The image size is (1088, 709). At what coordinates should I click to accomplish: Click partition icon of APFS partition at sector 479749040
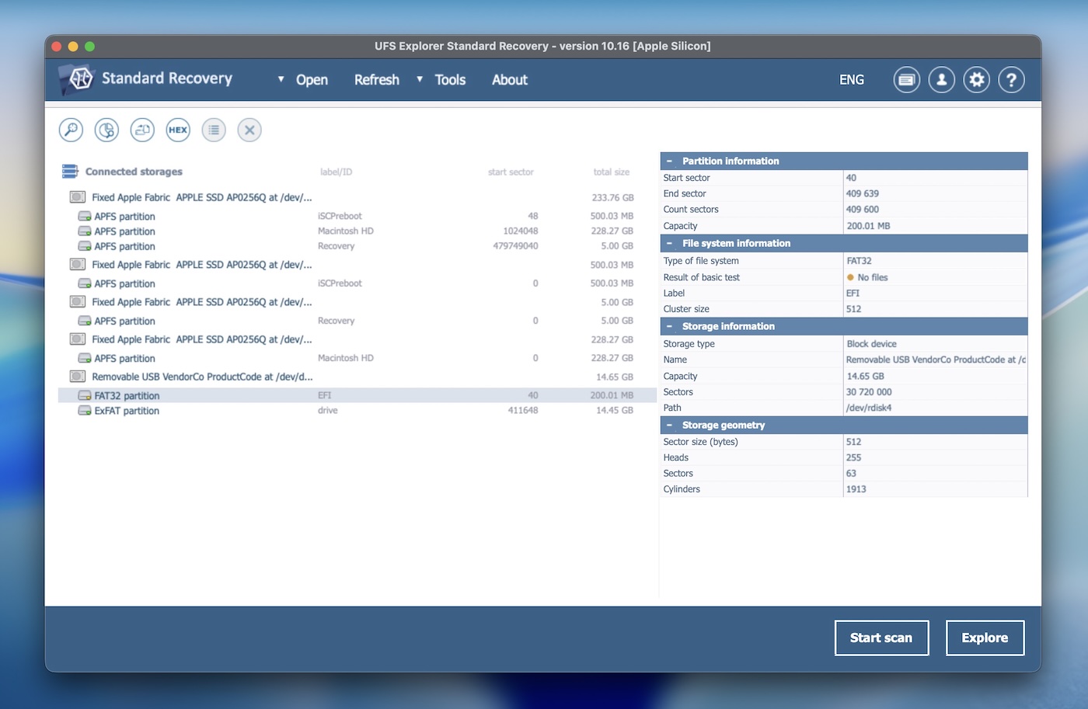coord(85,246)
